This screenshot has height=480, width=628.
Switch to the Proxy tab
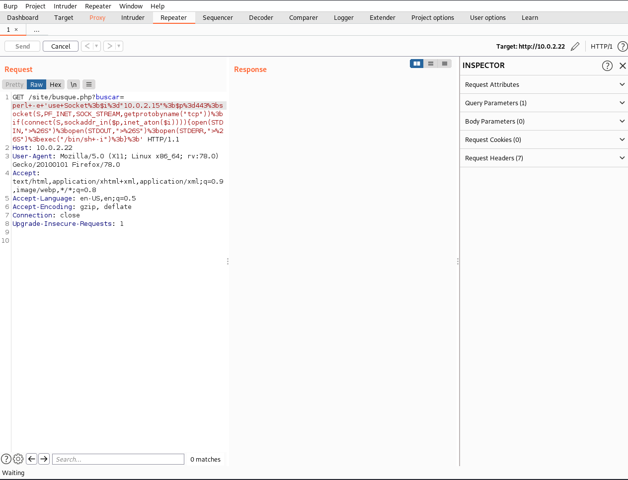point(97,17)
